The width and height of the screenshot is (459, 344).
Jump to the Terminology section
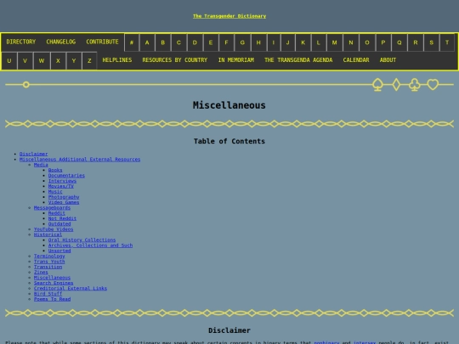click(x=49, y=257)
